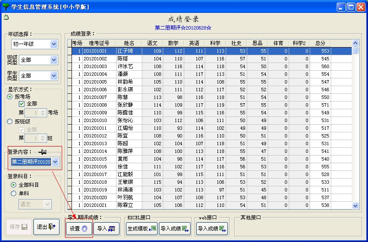Click the 退出 exit button

pyautogui.click(x=46, y=227)
